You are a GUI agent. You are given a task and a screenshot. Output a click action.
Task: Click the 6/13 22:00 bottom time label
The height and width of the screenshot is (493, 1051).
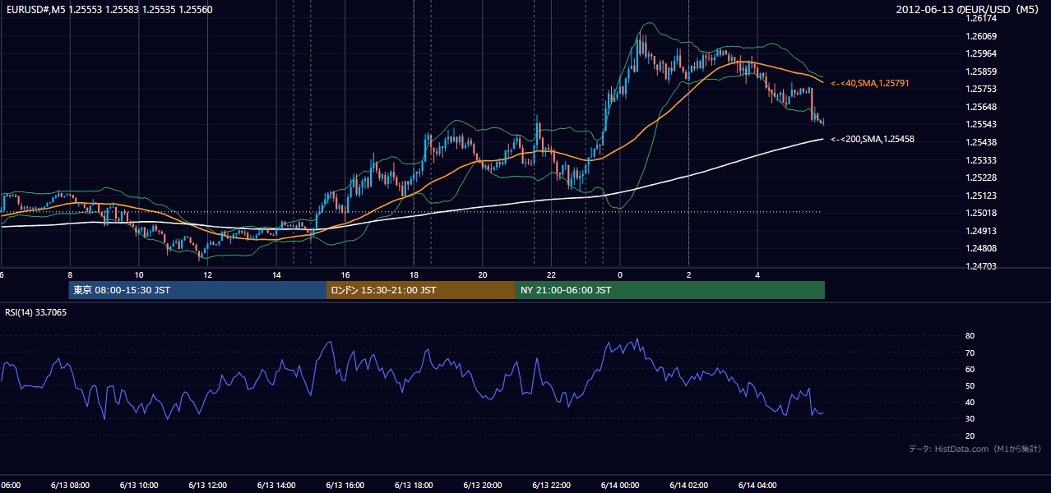(551, 485)
